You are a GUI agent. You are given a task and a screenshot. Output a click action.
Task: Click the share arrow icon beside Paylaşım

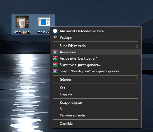click(x=55, y=37)
